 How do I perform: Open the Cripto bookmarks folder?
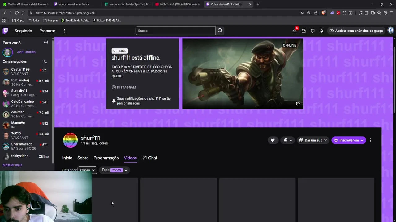click(18, 20)
